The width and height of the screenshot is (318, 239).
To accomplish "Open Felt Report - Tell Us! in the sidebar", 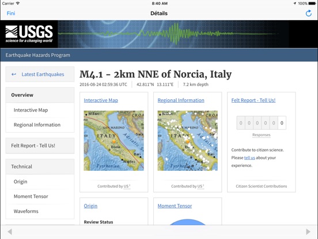I will (40, 145).
